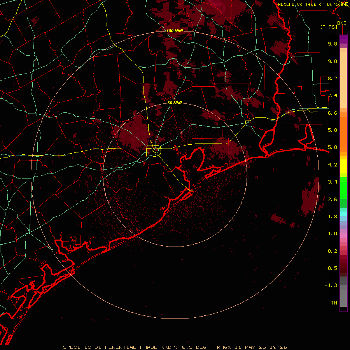Click the "DKD" product code label
This screenshot has height=350, width=350.
point(341,23)
